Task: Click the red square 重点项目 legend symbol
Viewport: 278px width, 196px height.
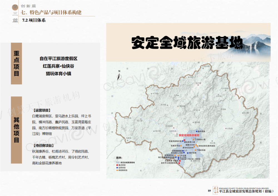Action: click(117, 165)
